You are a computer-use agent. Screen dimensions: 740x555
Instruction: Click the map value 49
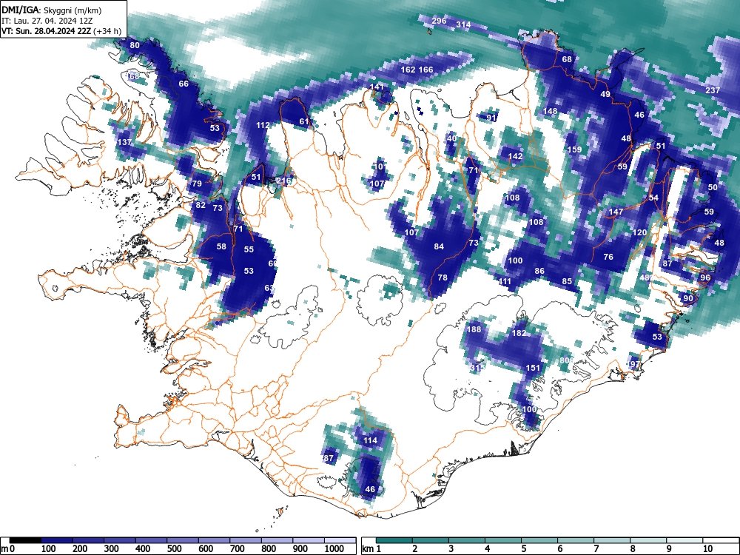click(x=605, y=94)
